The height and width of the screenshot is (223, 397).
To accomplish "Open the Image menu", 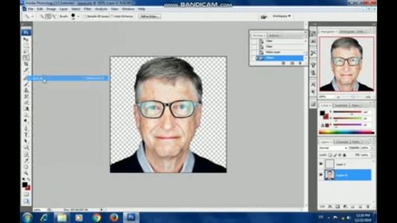I will (51, 9).
